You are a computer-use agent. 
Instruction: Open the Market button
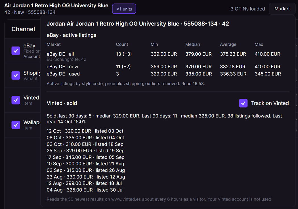(x=282, y=9)
